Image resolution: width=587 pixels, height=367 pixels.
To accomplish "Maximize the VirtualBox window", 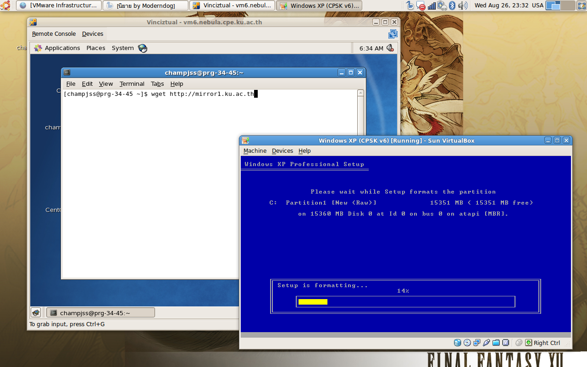I will pyautogui.click(x=557, y=140).
